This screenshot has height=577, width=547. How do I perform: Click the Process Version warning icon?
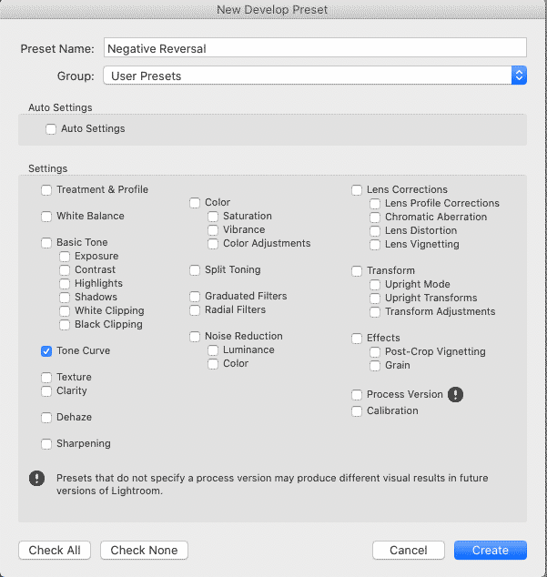455,394
